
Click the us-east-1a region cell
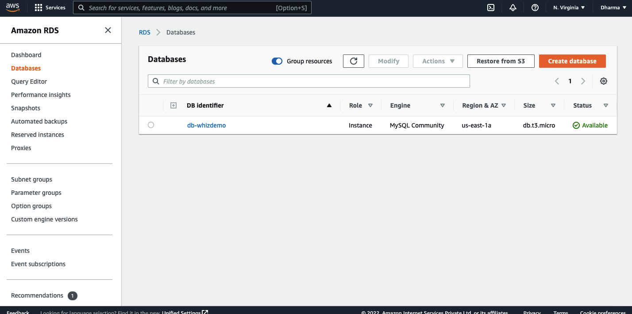click(476, 125)
